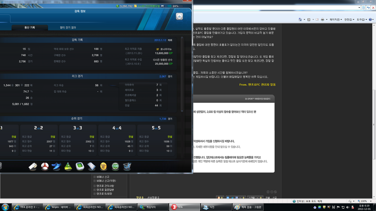
Task: Click the Twitter share icon under the post
Action: (232, 198)
